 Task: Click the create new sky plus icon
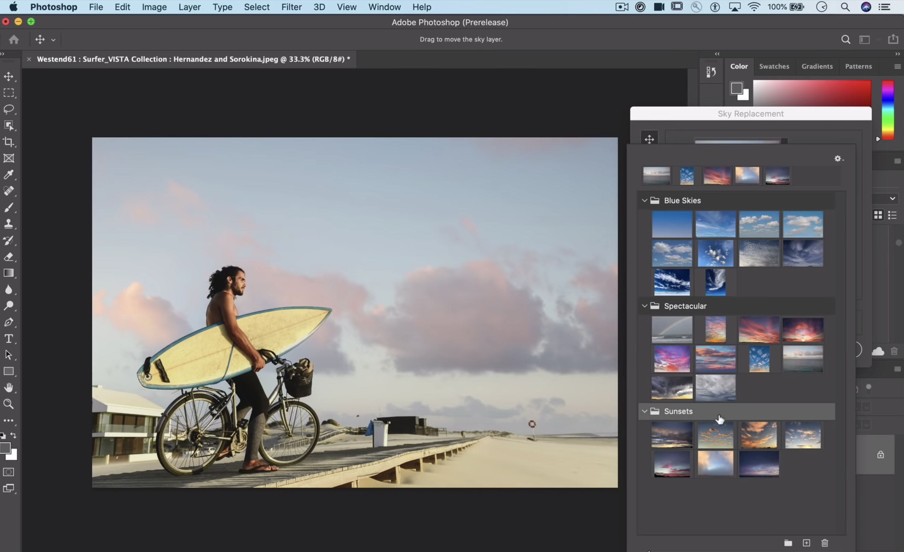[x=807, y=543]
